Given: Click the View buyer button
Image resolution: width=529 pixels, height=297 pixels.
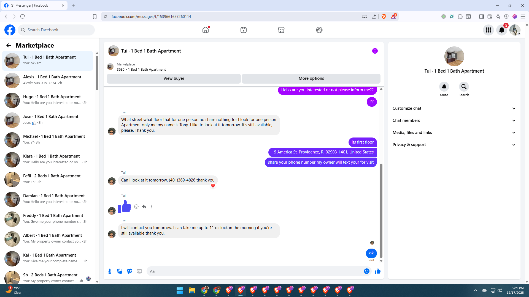Looking at the screenshot, I should [x=174, y=78].
